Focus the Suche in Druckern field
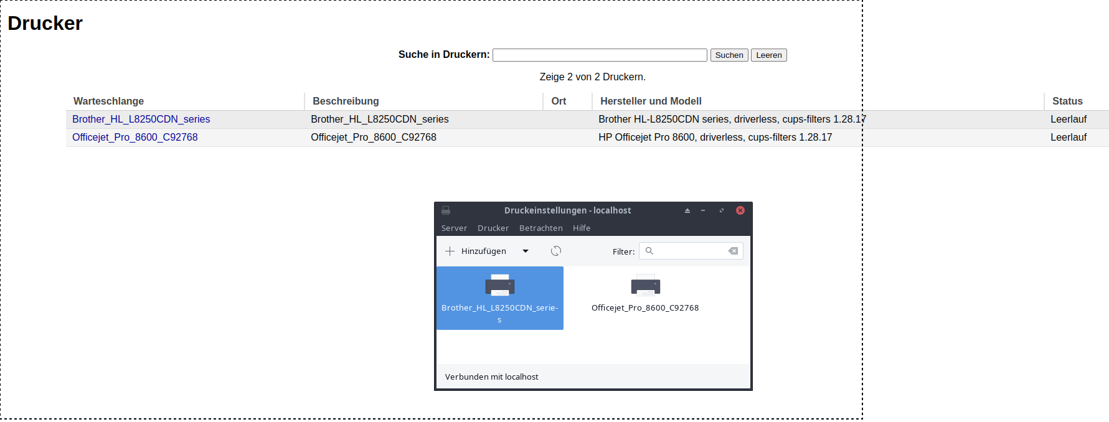 click(x=600, y=55)
